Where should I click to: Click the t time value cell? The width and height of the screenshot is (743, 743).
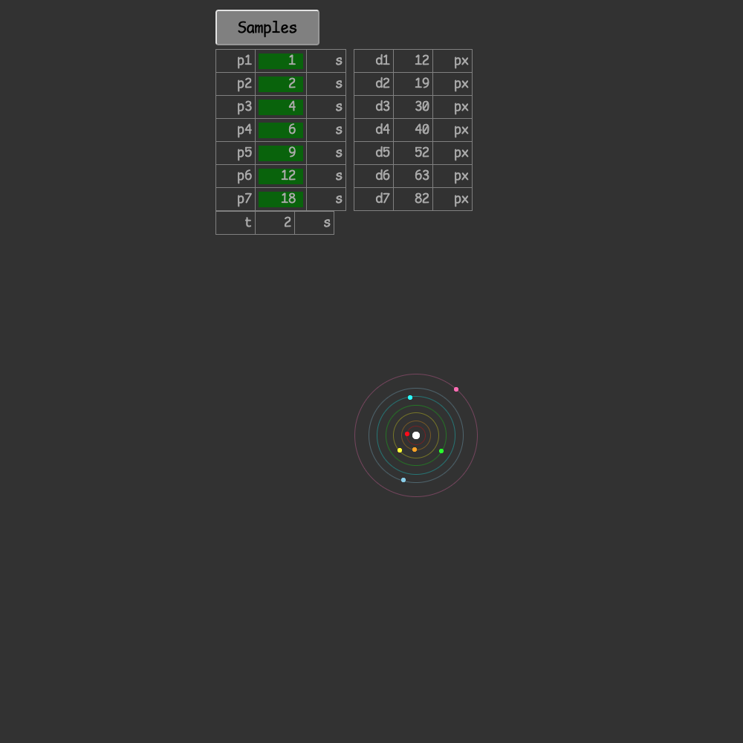click(275, 221)
